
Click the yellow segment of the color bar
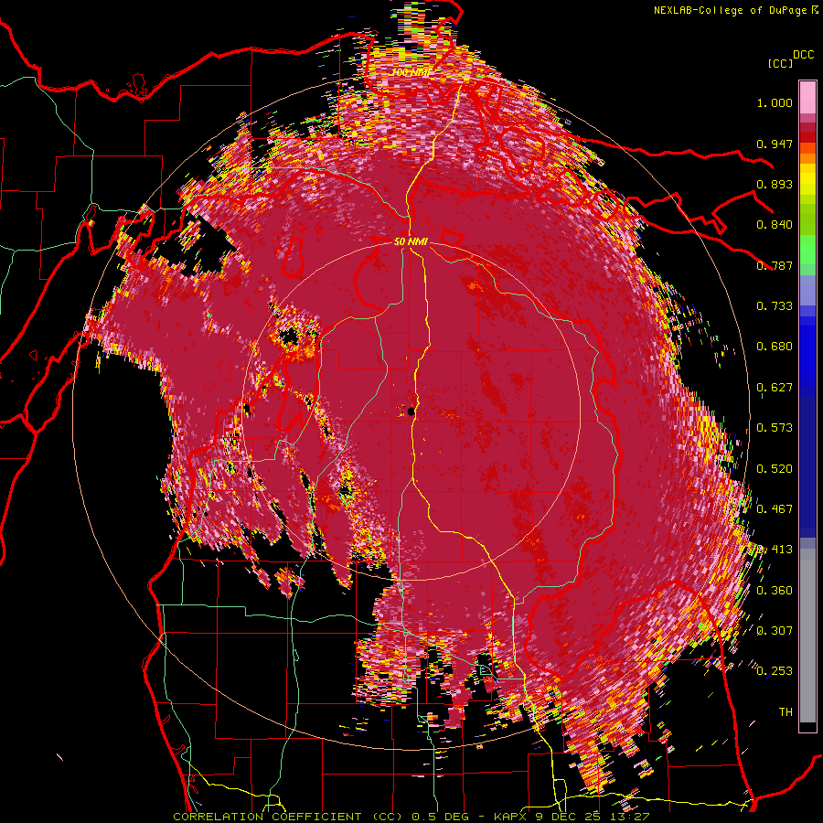[807, 181]
